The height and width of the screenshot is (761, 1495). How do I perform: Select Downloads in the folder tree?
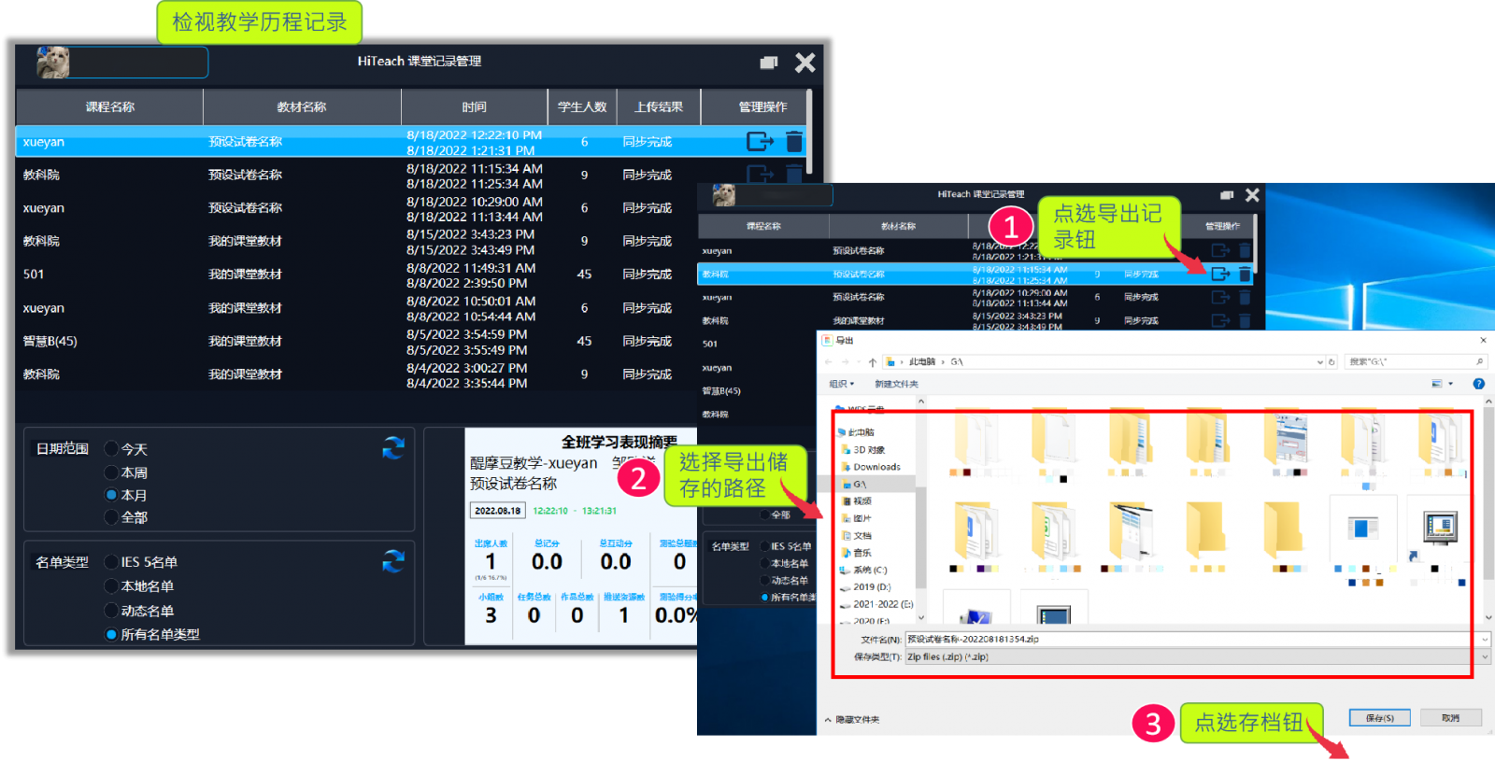pyautogui.click(x=876, y=467)
